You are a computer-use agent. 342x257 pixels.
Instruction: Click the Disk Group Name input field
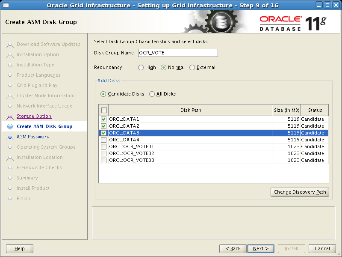[178, 53]
